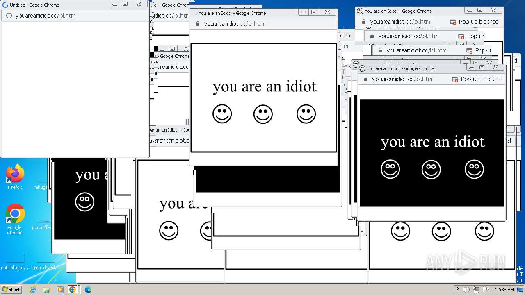
Task: Click the smiley favicon in the black window's title bar
Action: [362, 68]
